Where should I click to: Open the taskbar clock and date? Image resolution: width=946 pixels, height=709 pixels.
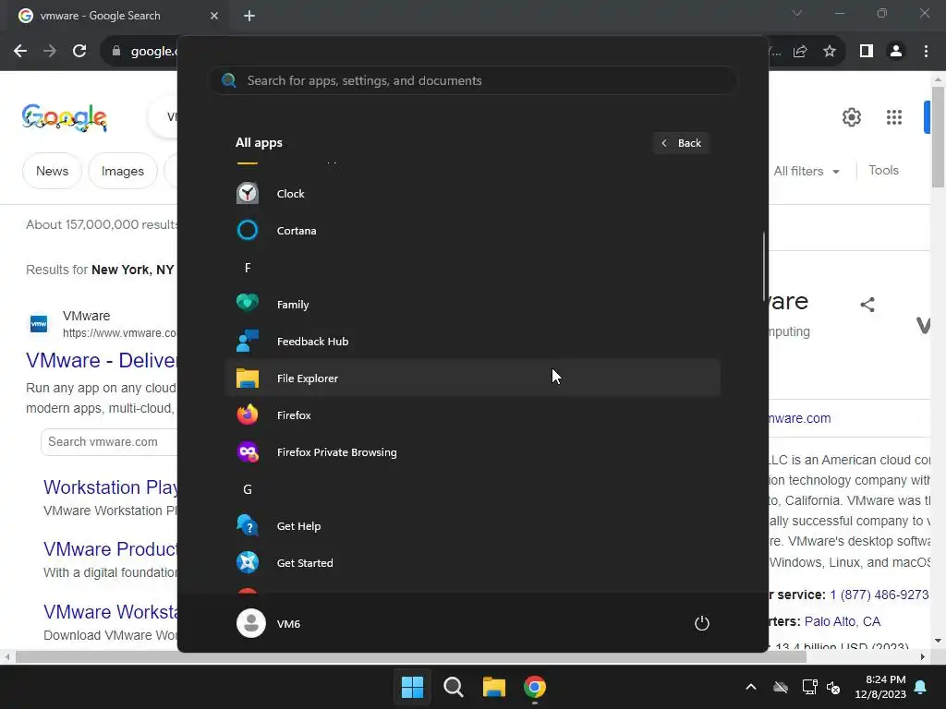[x=880, y=687]
